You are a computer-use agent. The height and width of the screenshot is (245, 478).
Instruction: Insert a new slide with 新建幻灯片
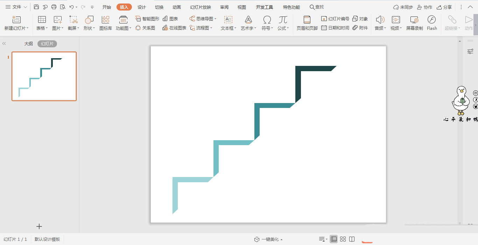pos(16,23)
